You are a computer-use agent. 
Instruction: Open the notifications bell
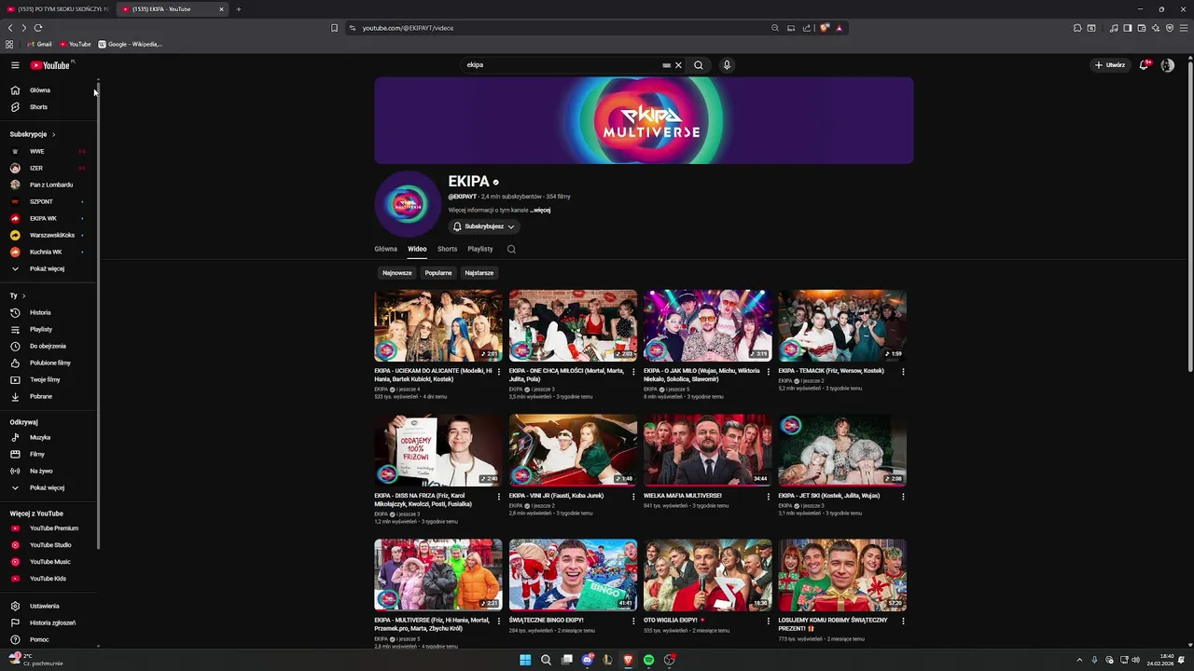click(x=1144, y=65)
